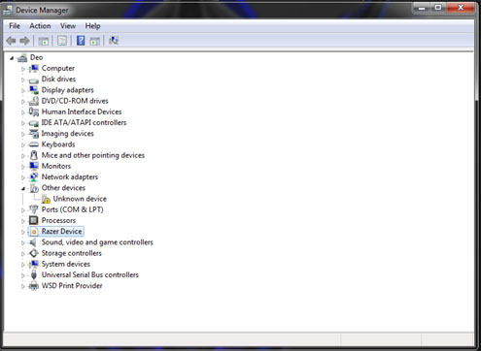The image size is (481, 351).
Task: Click the Network adapters category icon
Action: (x=34, y=177)
